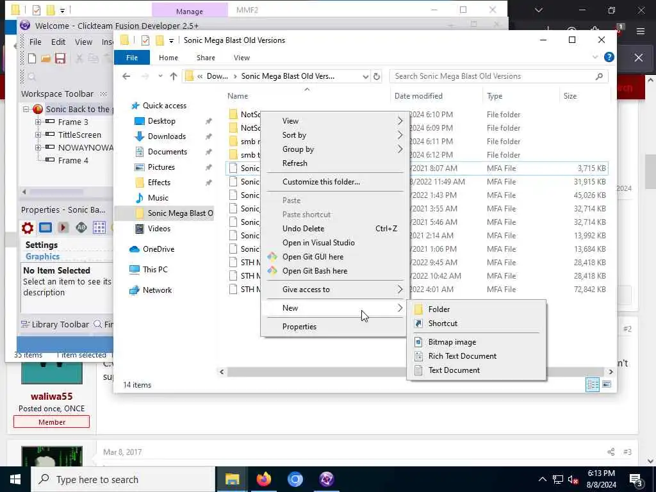Open Clickteam Fusion taskbar icon
This screenshot has height=492, width=656.
click(x=326, y=479)
